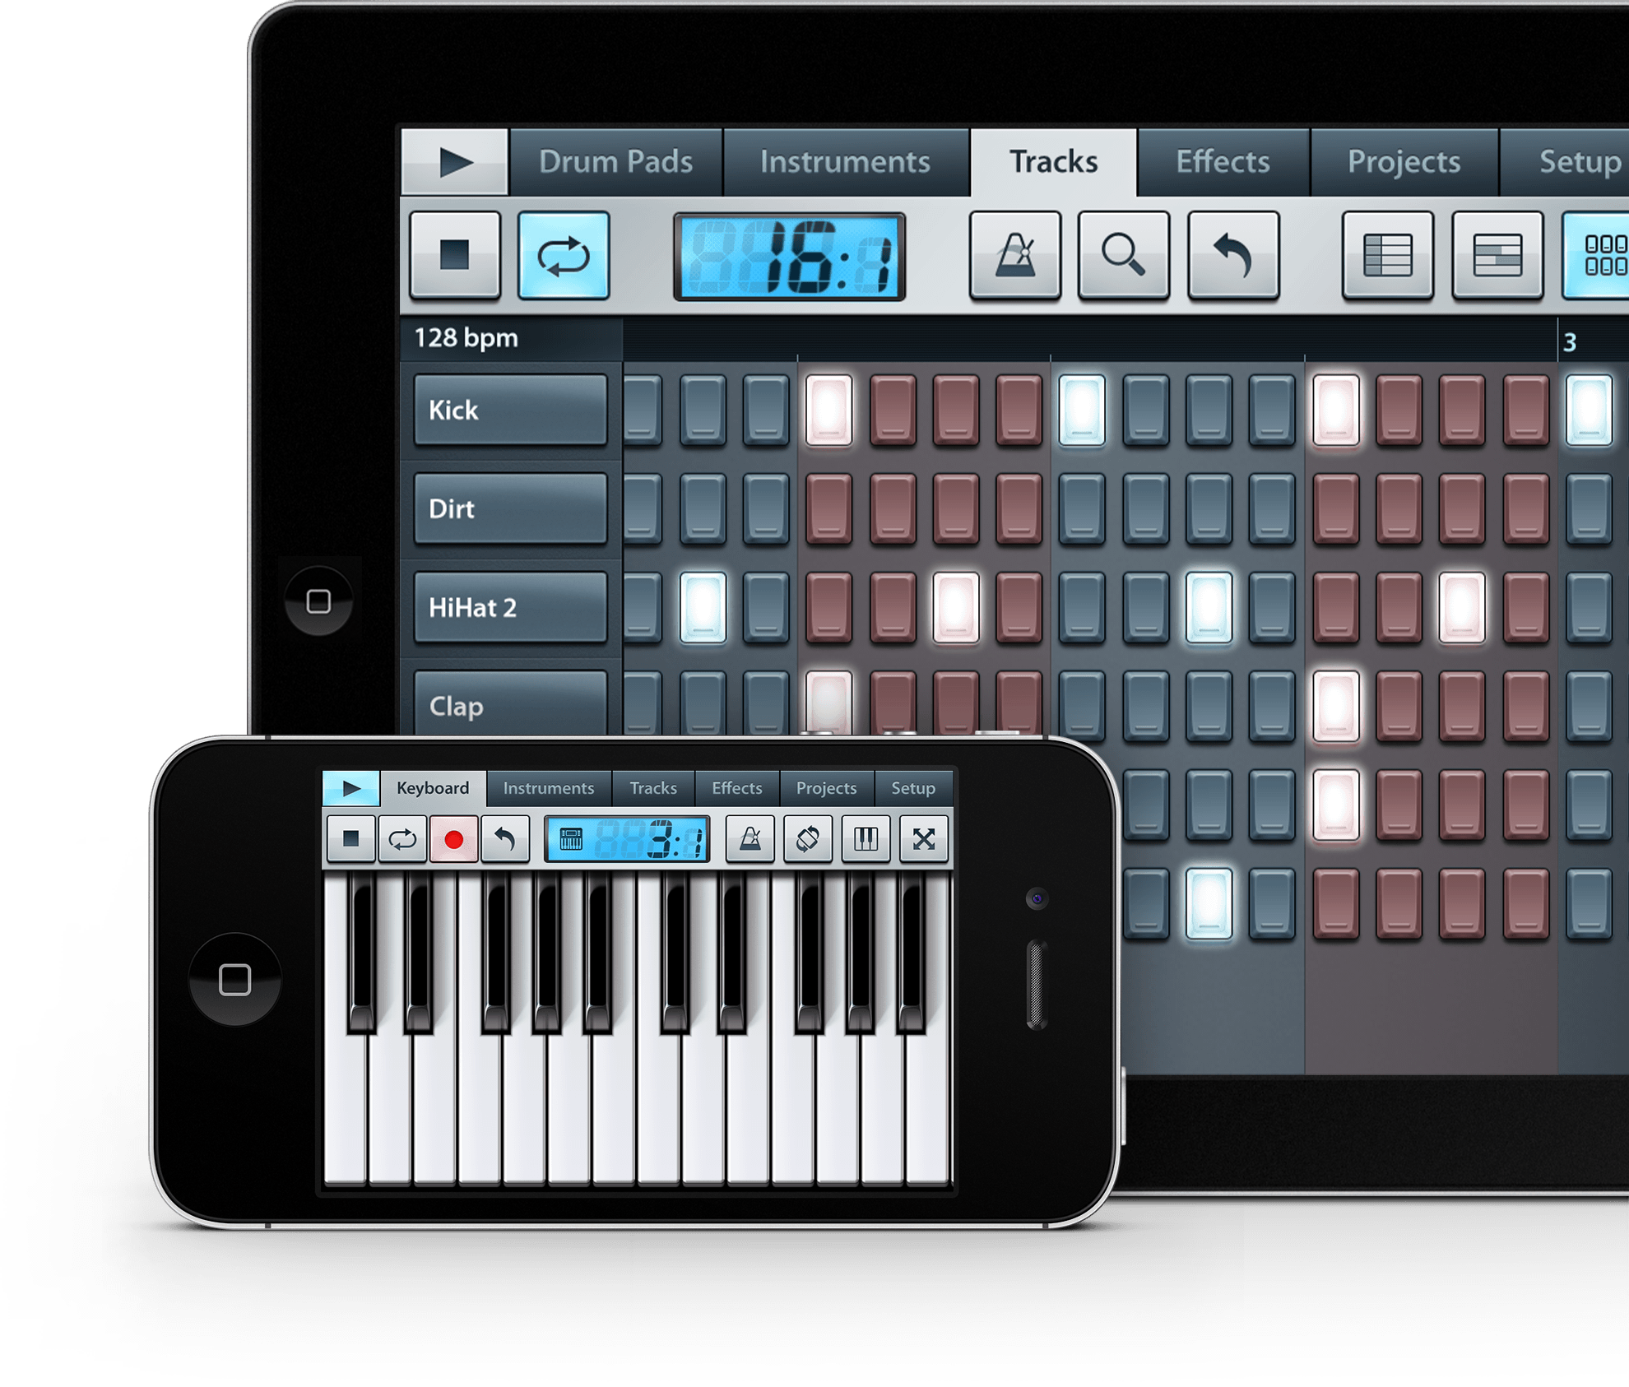Select a lit pad in HiHat 2 row
The image size is (1629, 1387).
674,599
